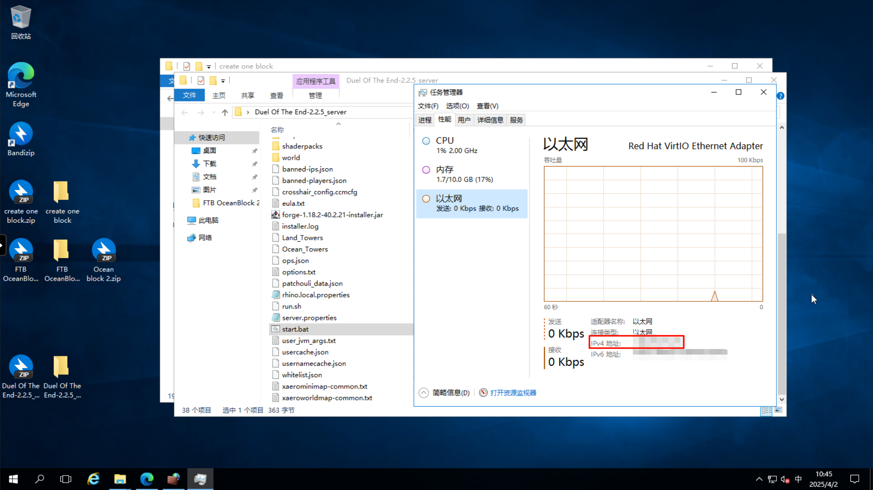Collapse to brief info via 简略信息 chevron
Screen dimensions: 873x490
point(424,392)
